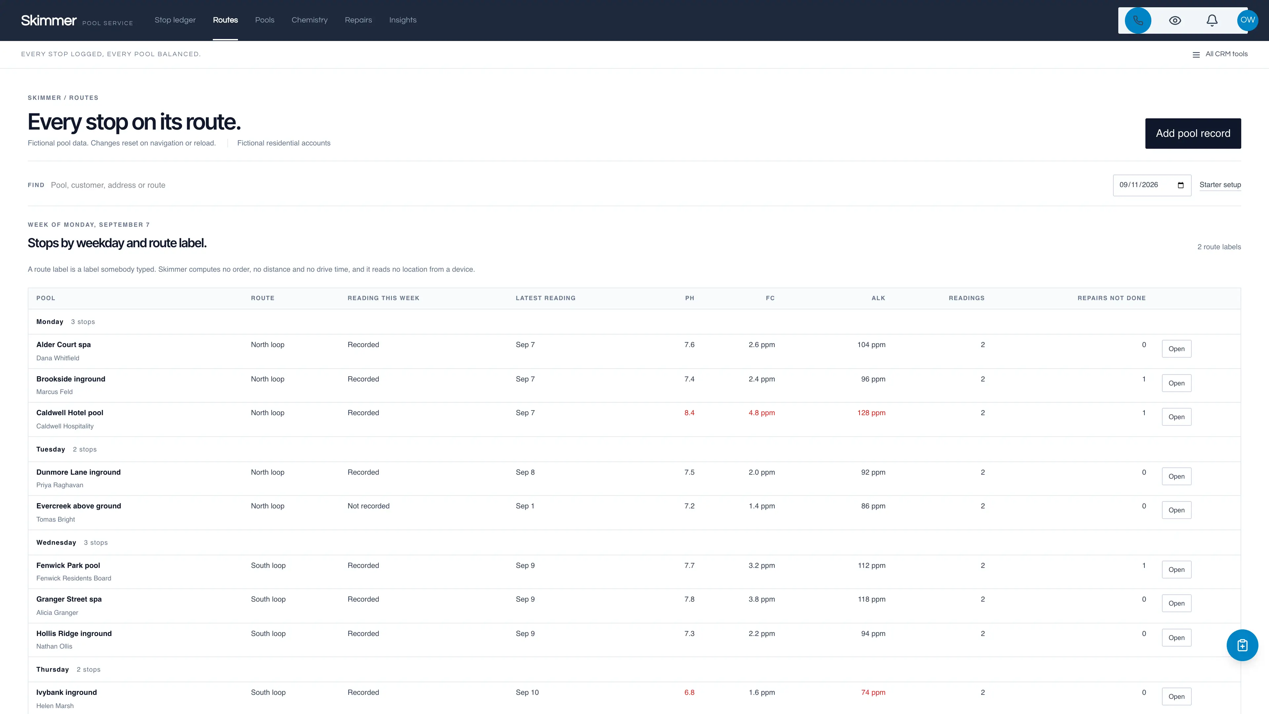Open the calendar picker on date field
Screen dimensions: 1269x714
[1180, 185]
